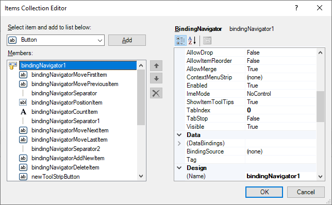Select newToolStripButton in Members list

tap(56, 177)
